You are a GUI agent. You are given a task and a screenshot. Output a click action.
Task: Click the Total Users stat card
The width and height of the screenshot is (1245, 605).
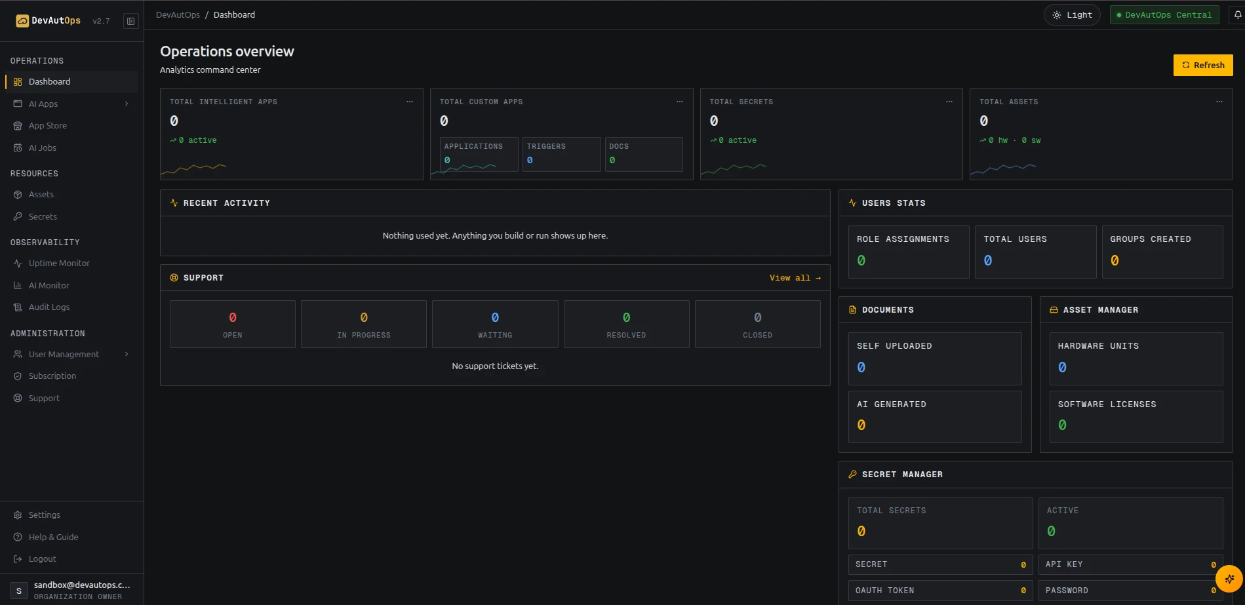point(1036,252)
